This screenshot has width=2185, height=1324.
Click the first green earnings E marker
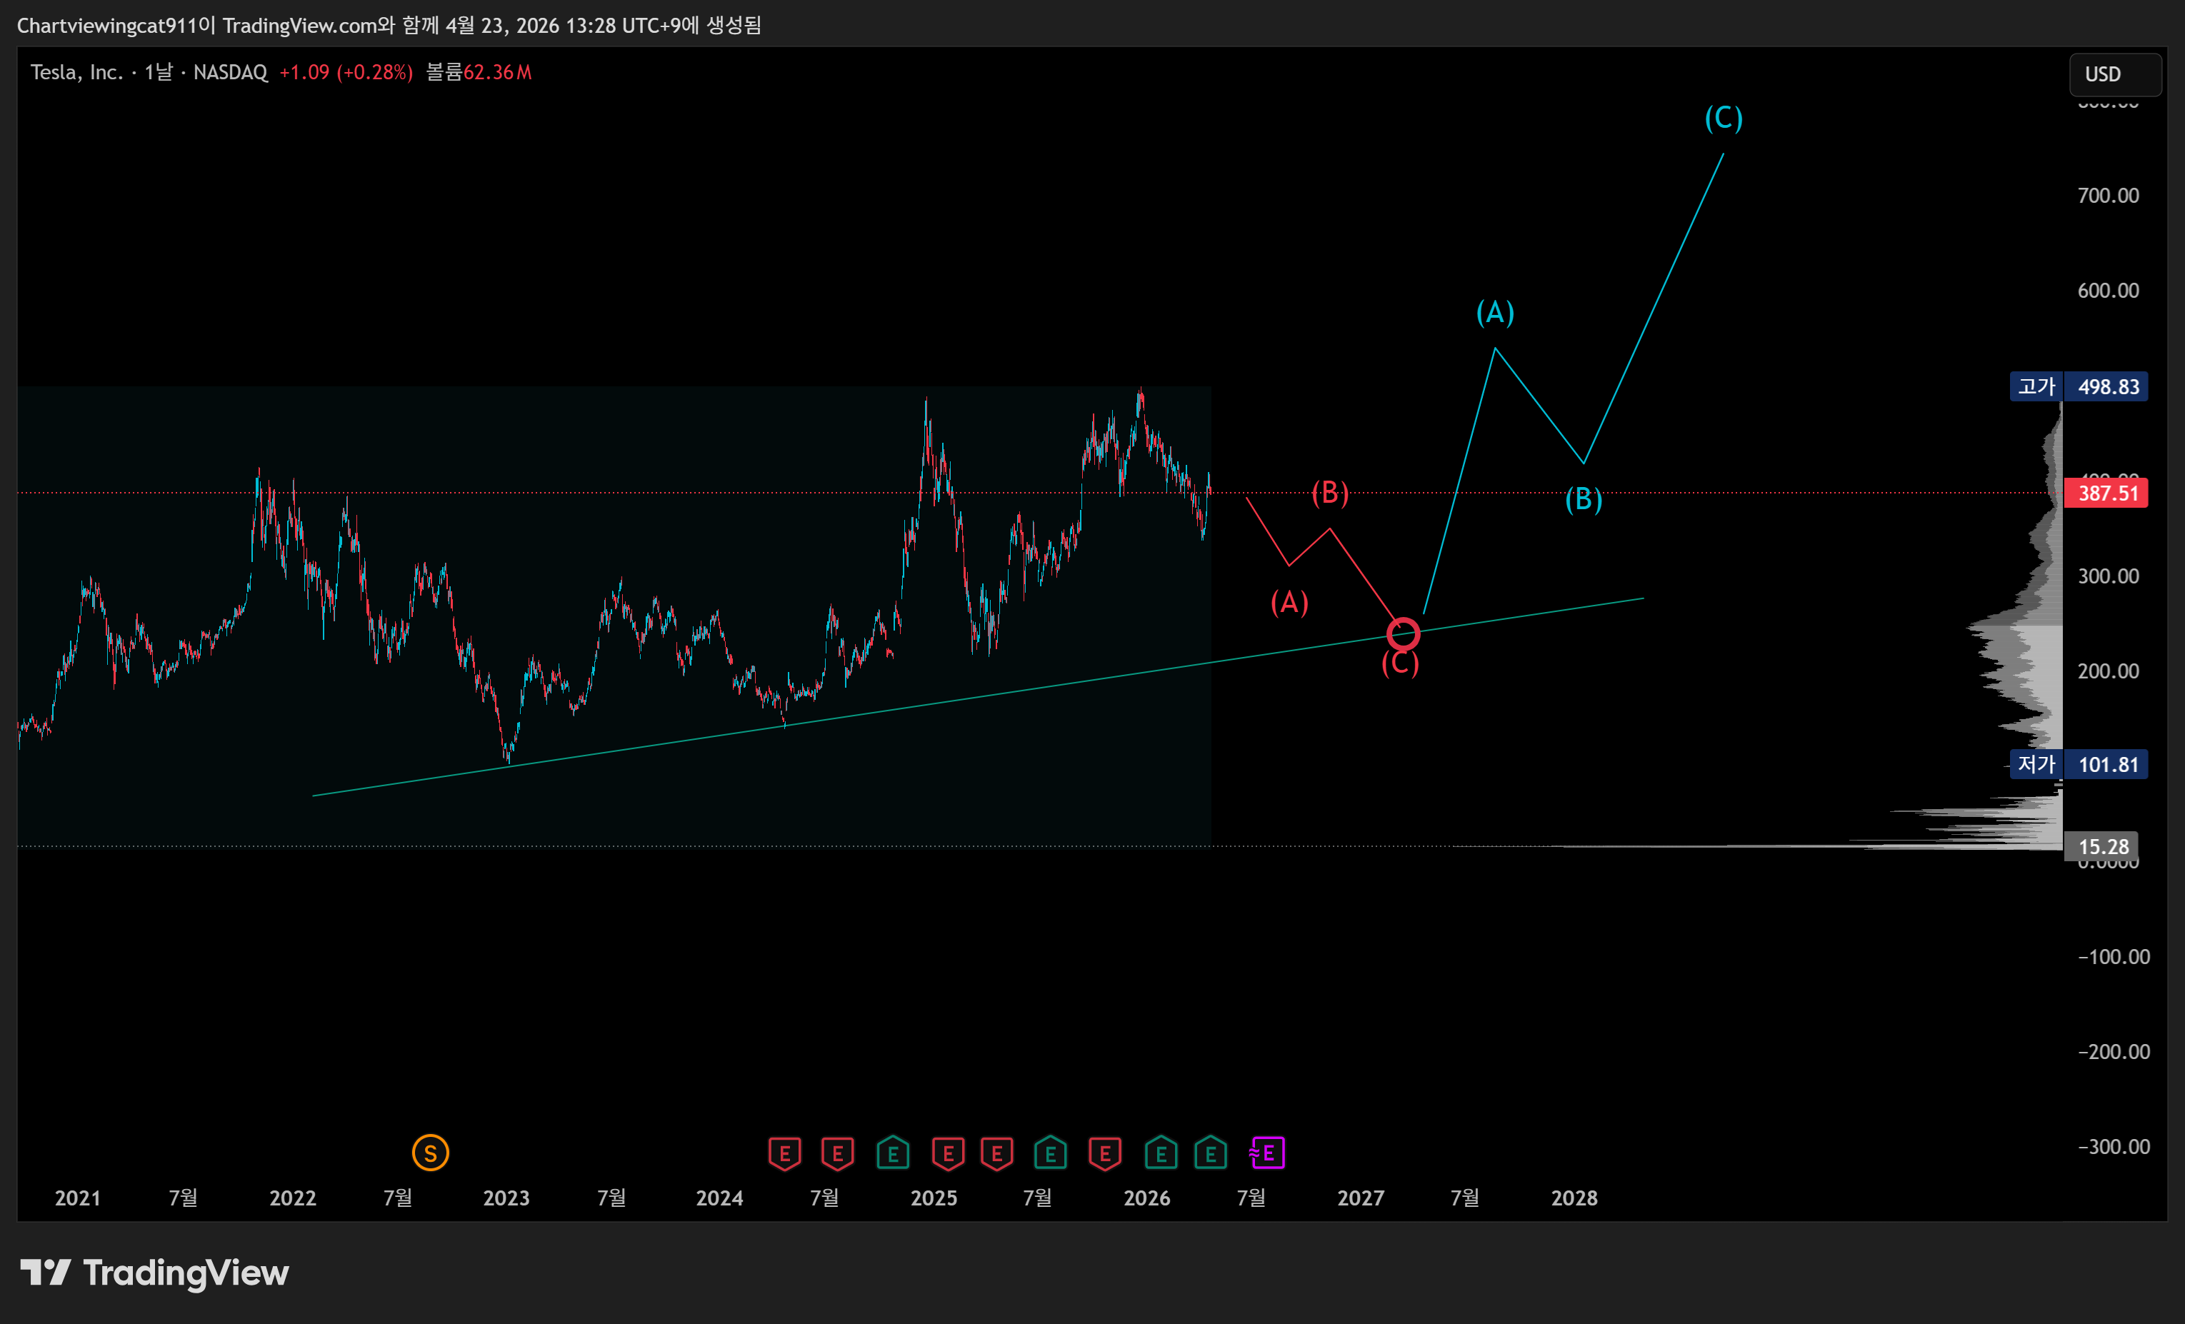coord(892,1153)
